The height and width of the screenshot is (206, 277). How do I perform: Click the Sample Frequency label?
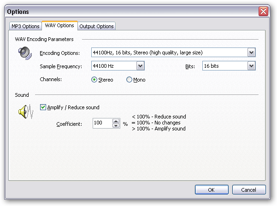pos(61,66)
